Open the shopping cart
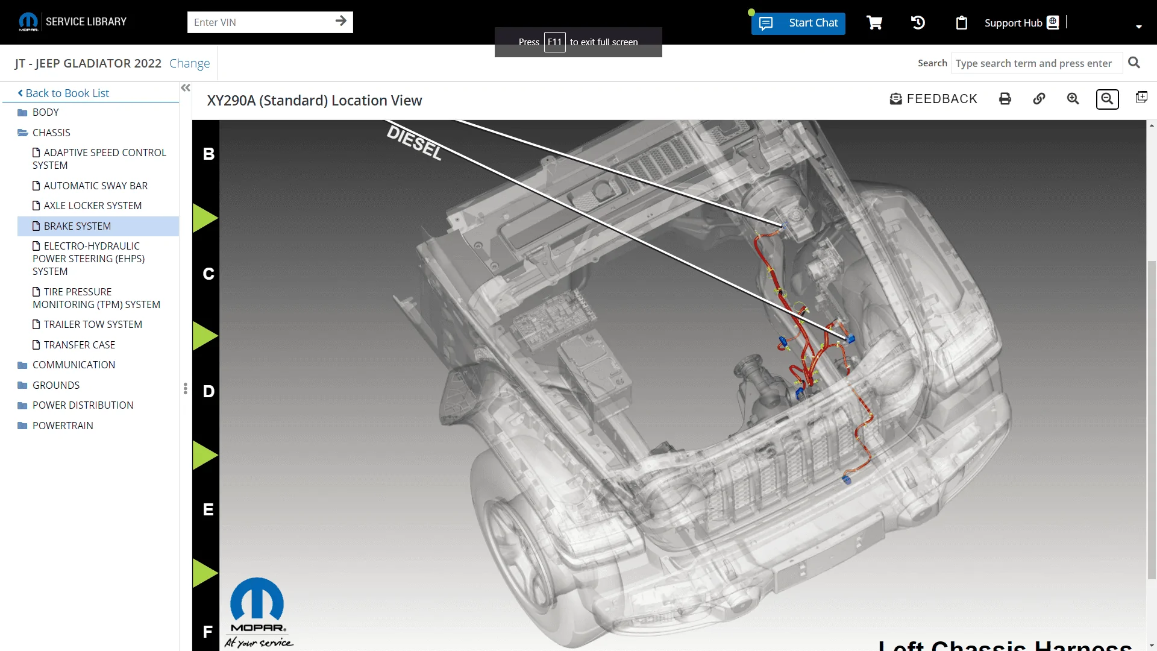The height and width of the screenshot is (651, 1157). point(874,23)
